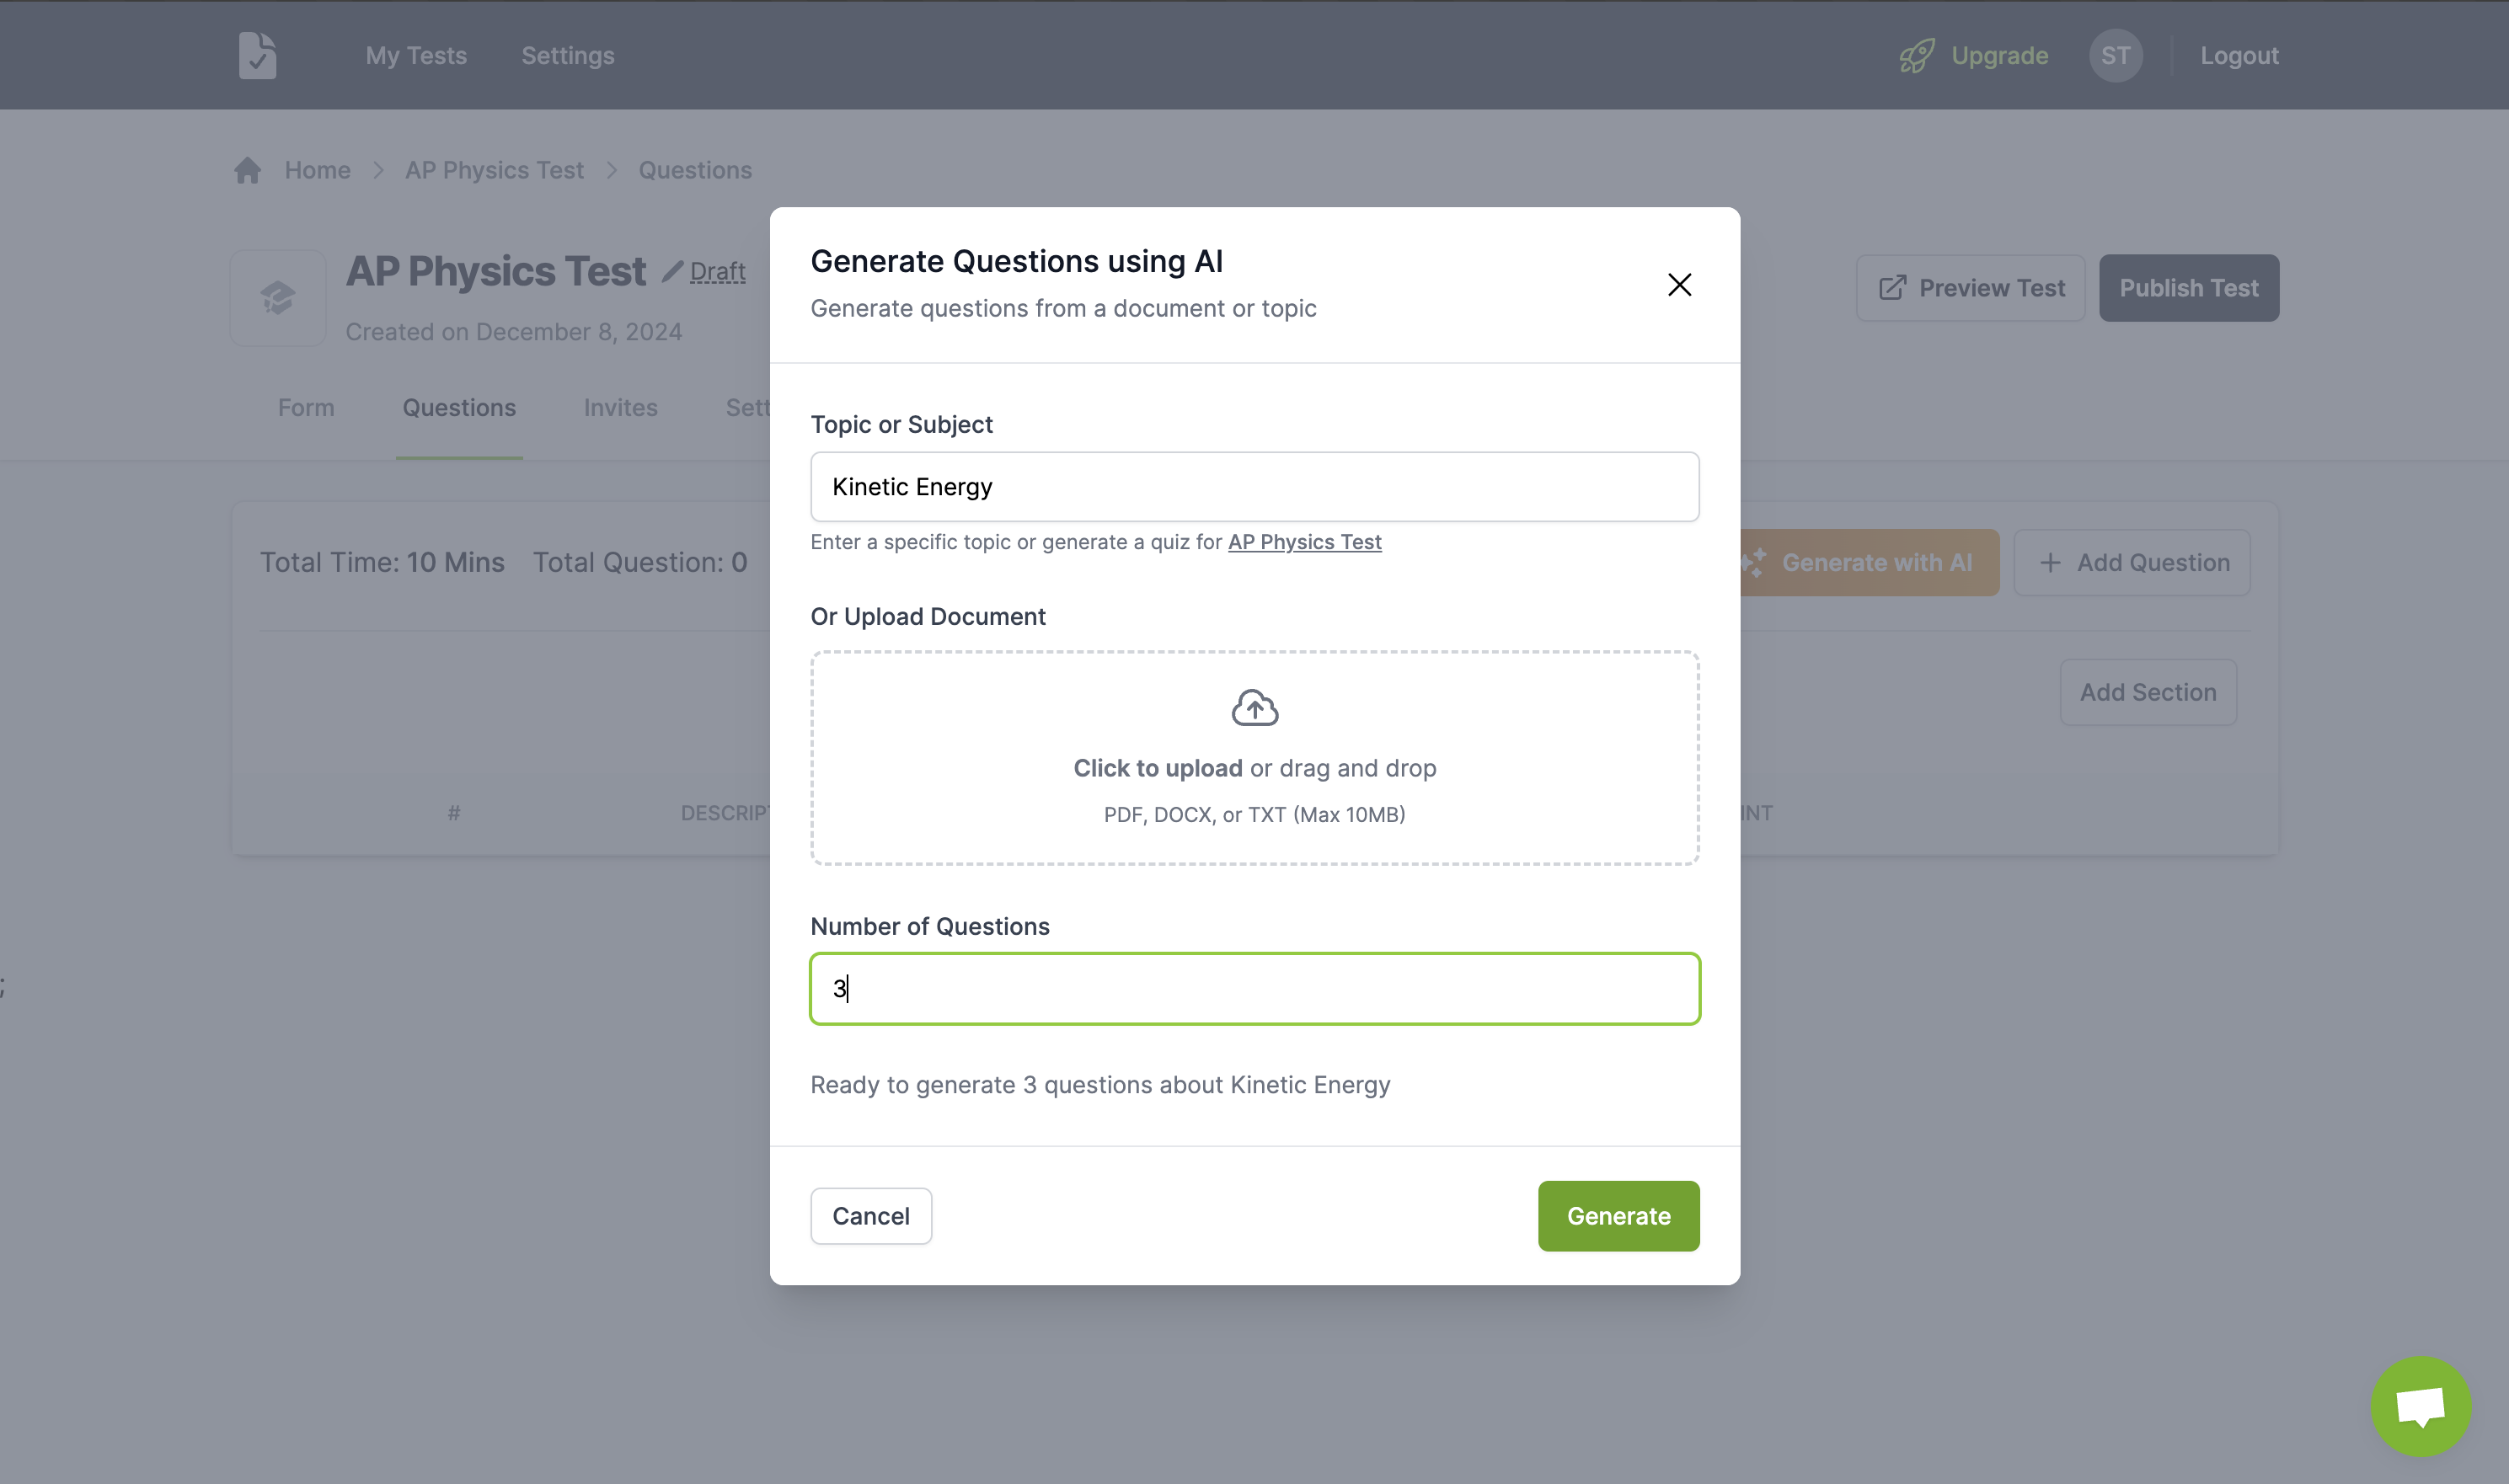Click the Cancel button
The height and width of the screenshot is (1484, 2509).
[870, 1216]
